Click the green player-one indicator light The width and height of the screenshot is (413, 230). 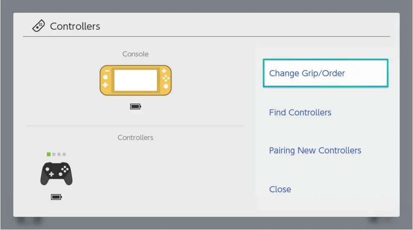49,154
